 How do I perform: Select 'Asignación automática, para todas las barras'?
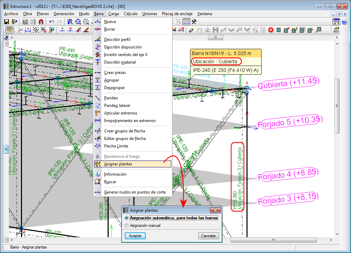point(127,218)
